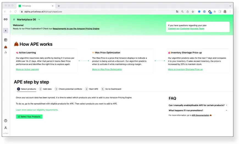Open 'More on Active Learning' link
Screen dimensions: 239x144
(27, 69)
